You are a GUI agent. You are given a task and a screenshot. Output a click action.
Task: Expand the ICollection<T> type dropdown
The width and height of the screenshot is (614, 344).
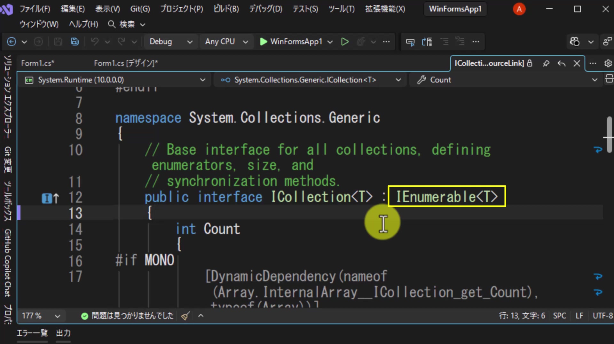pyautogui.click(x=310, y=80)
